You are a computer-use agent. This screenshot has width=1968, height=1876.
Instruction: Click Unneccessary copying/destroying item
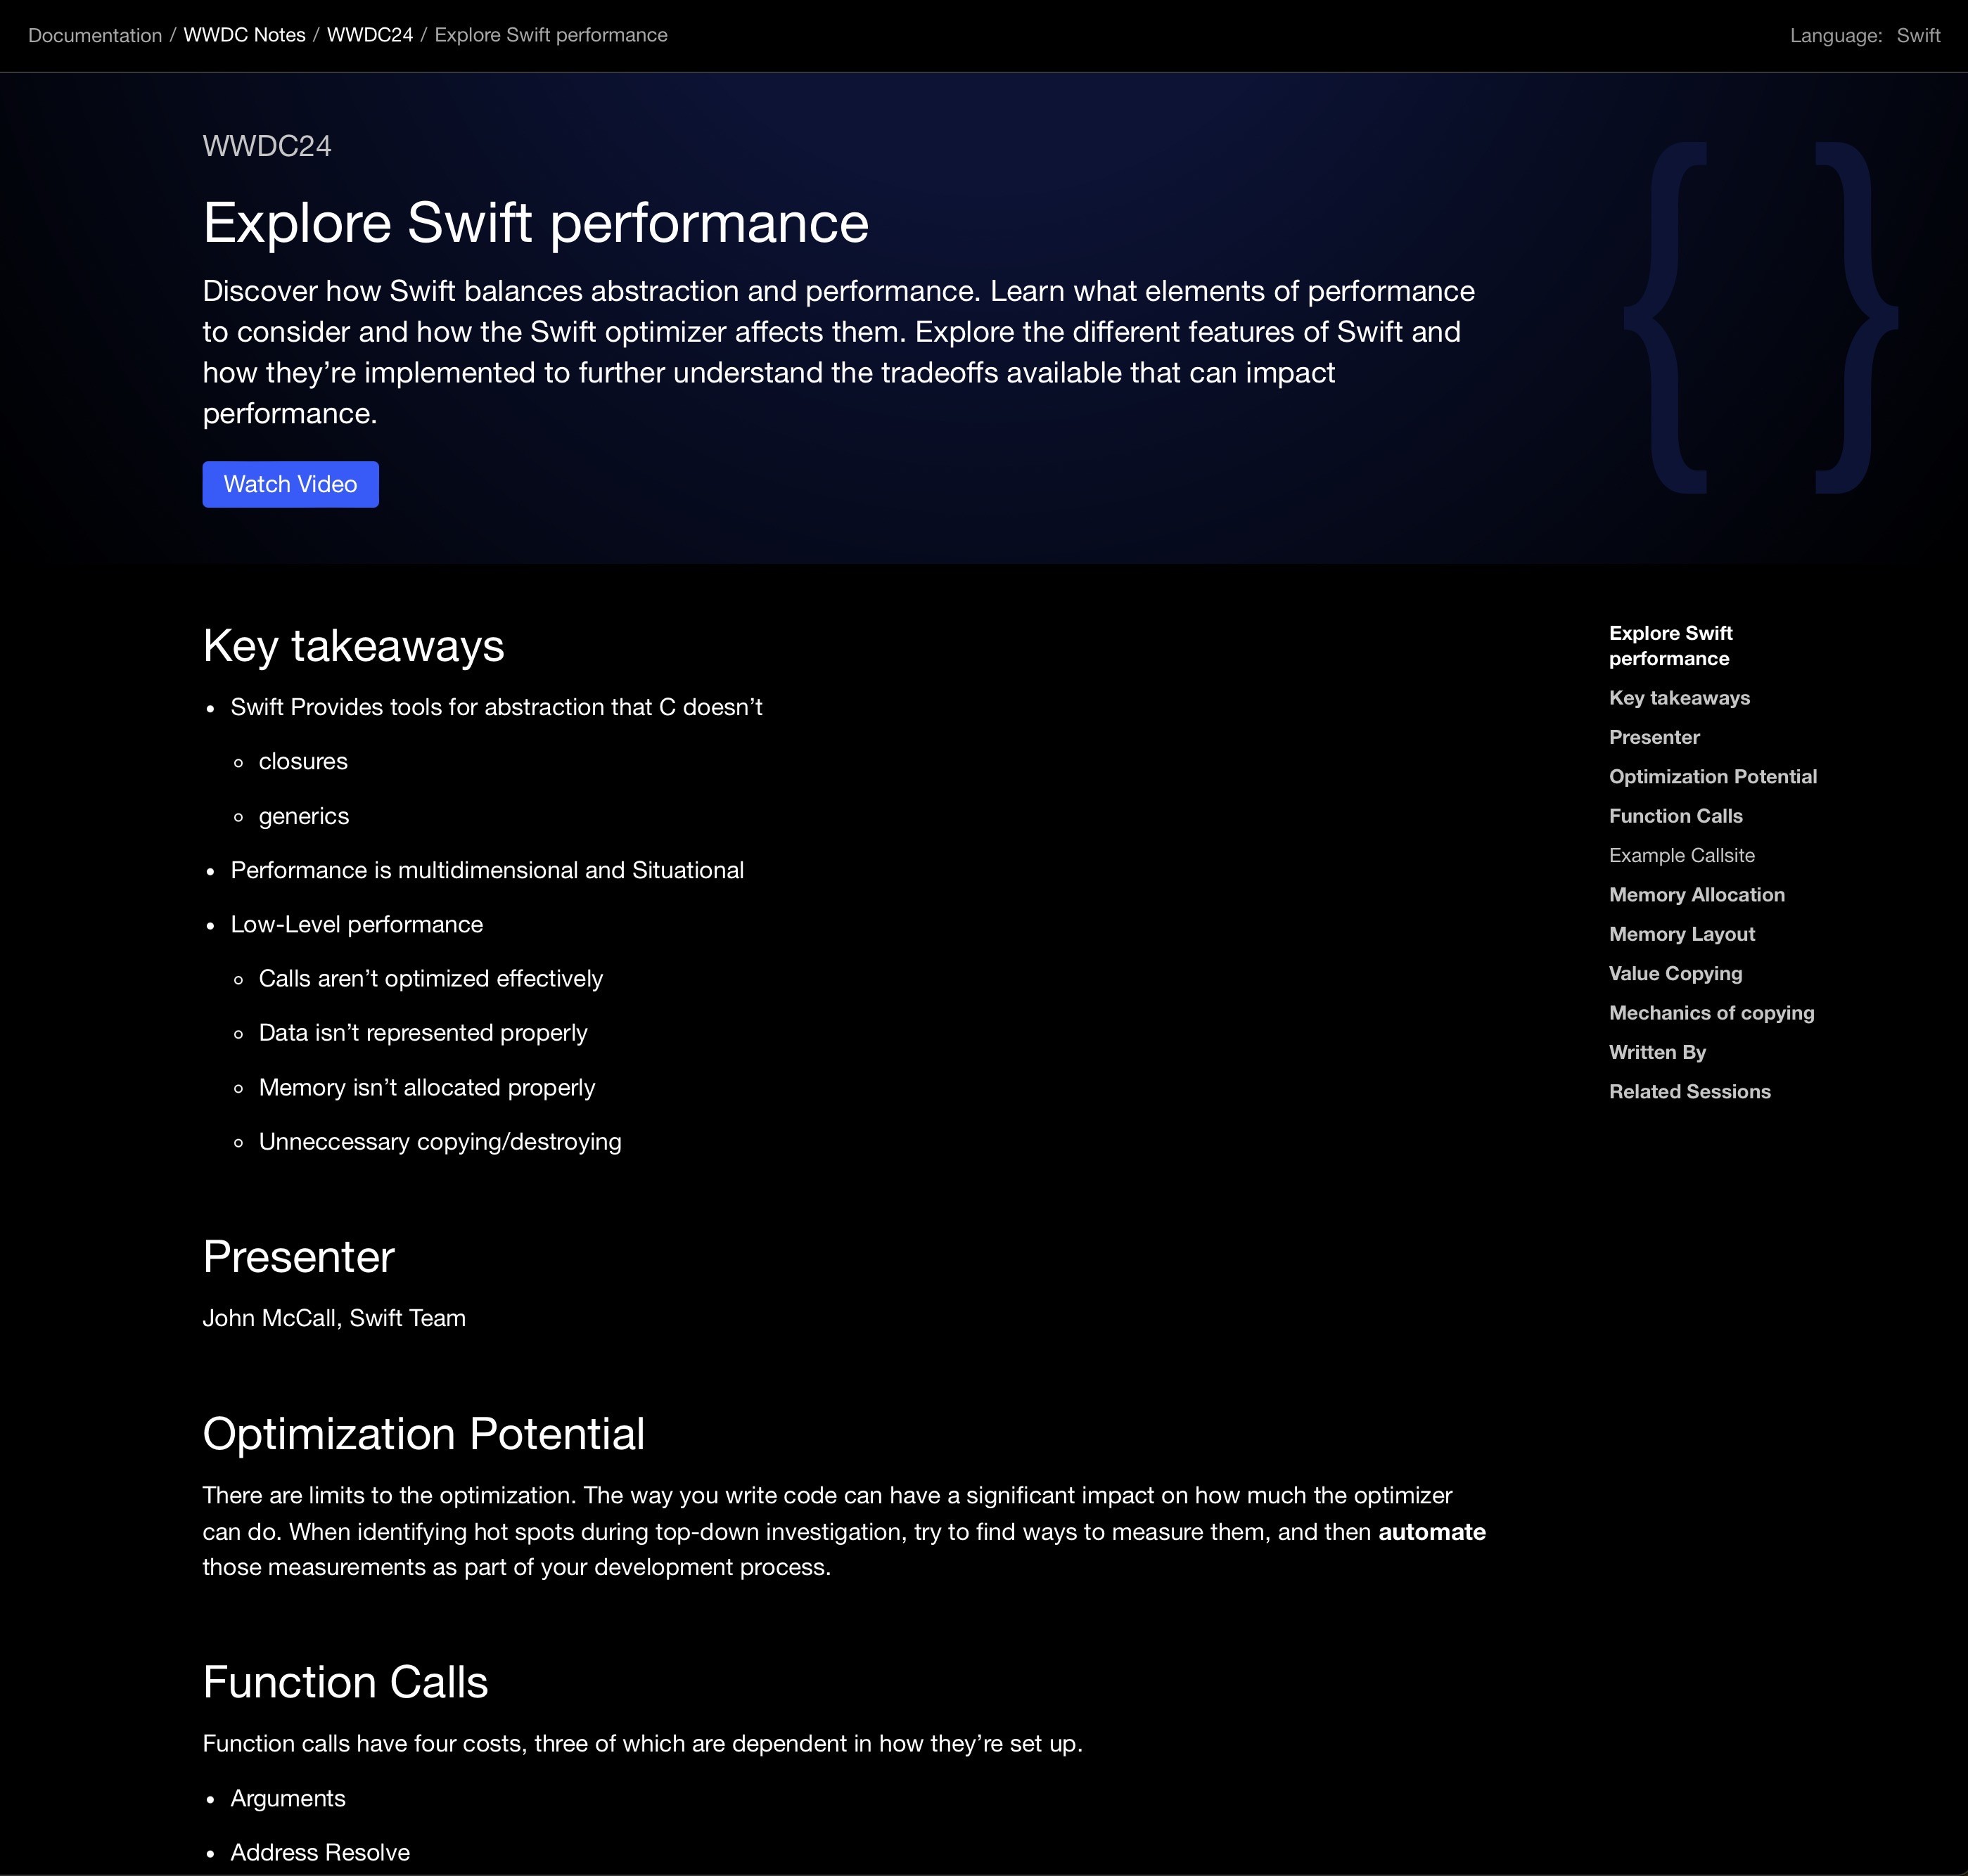[439, 1142]
